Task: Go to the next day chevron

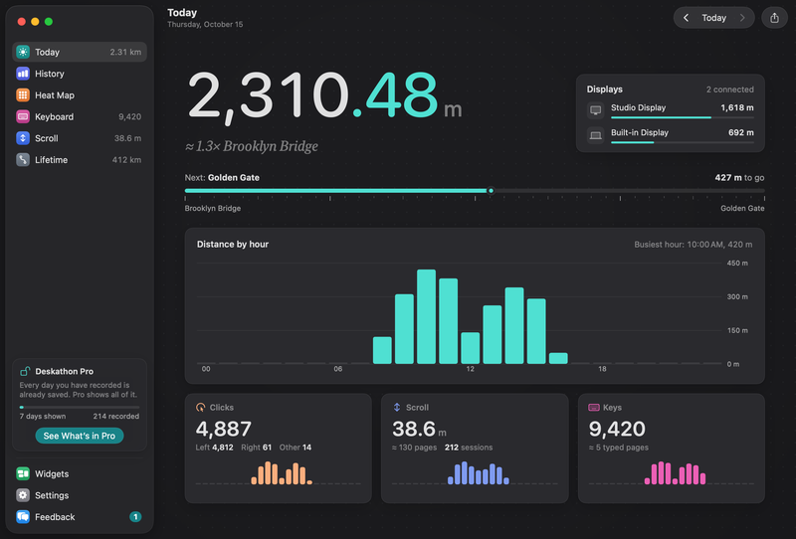Action: [742, 18]
